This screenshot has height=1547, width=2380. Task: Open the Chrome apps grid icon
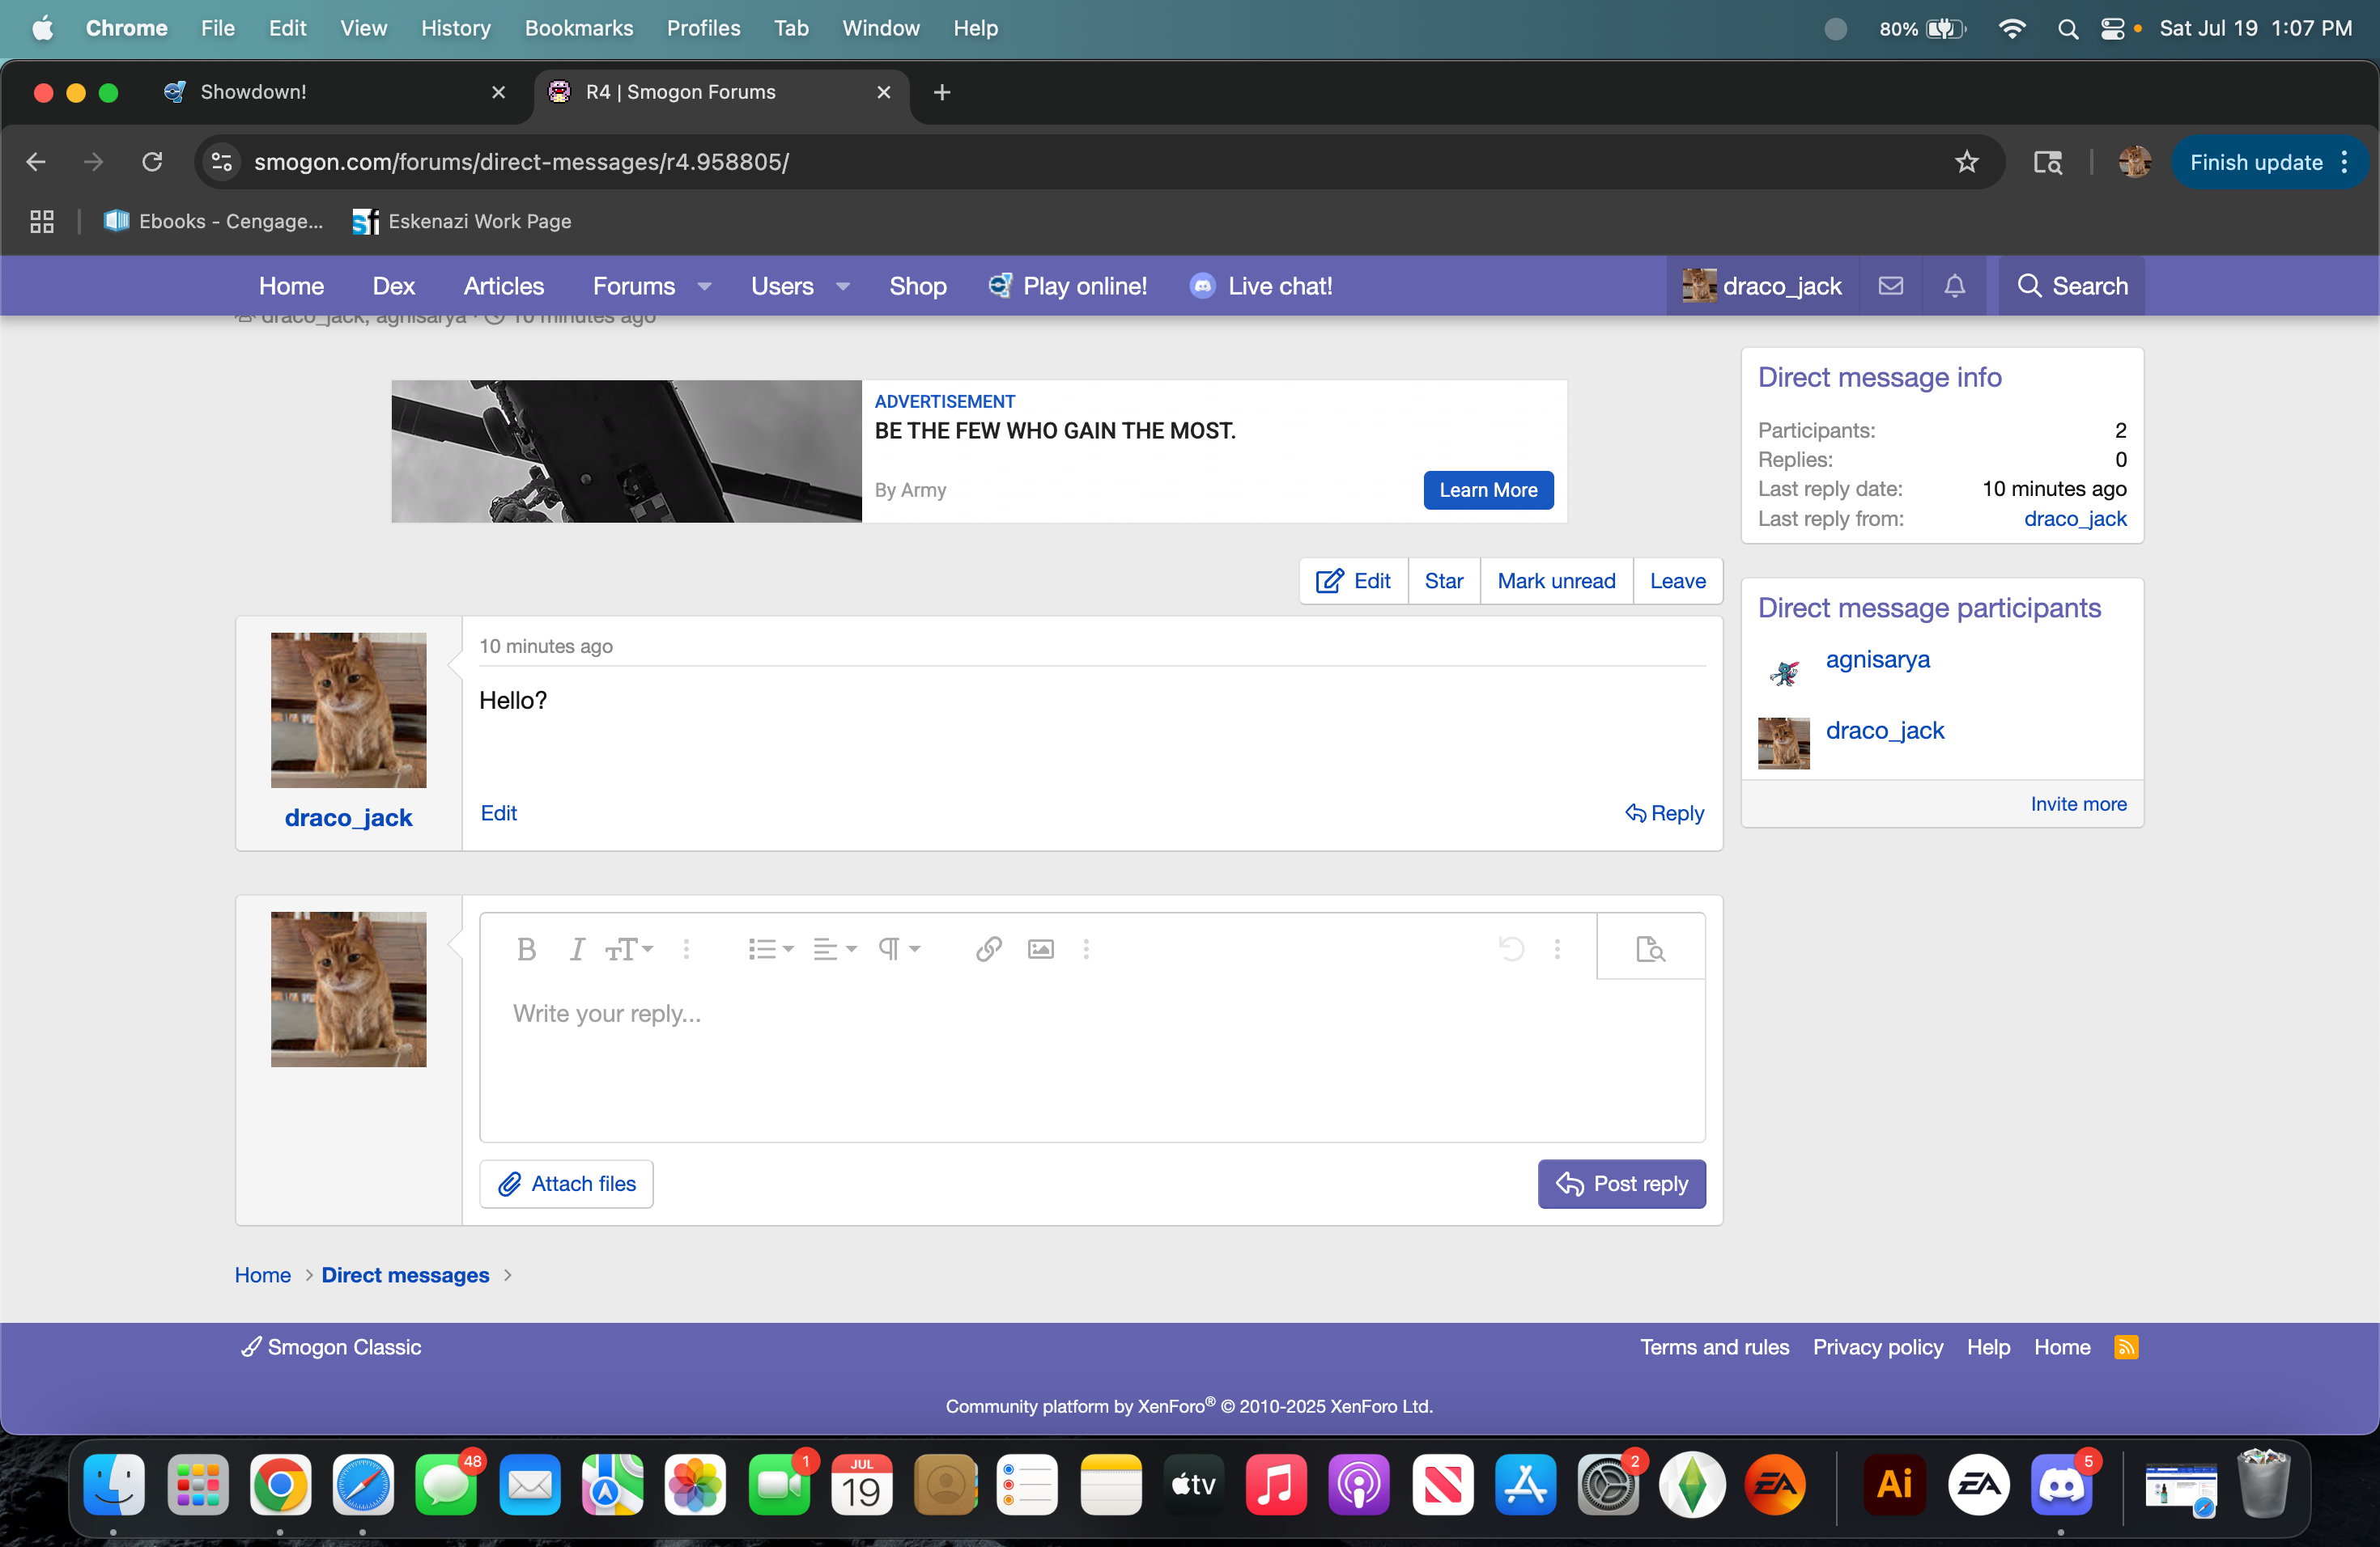41,221
